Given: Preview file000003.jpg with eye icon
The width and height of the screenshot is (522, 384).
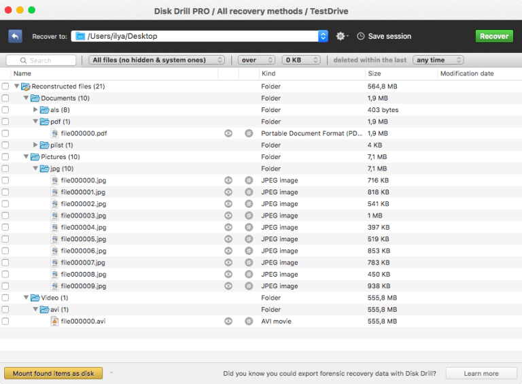Looking at the screenshot, I should (x=228, y=215).
